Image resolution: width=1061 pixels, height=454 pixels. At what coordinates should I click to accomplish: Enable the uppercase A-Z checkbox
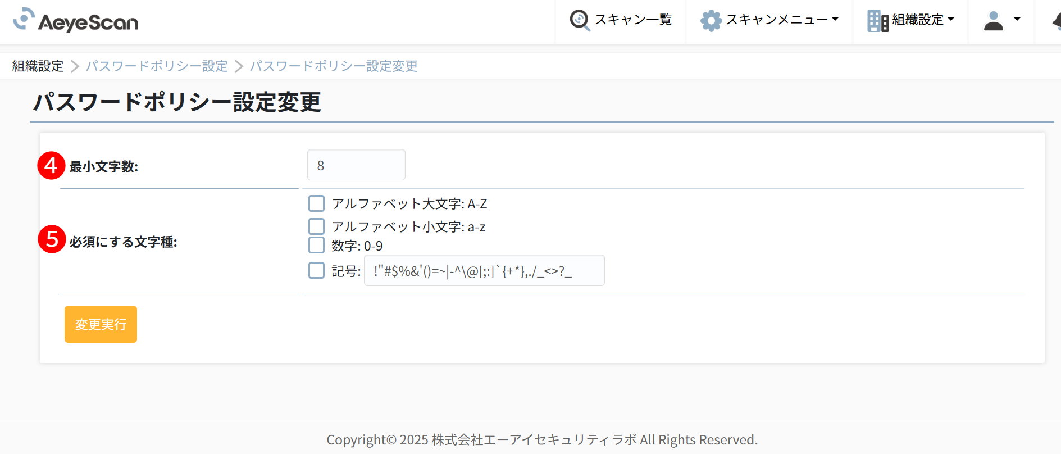click(317, 203)
